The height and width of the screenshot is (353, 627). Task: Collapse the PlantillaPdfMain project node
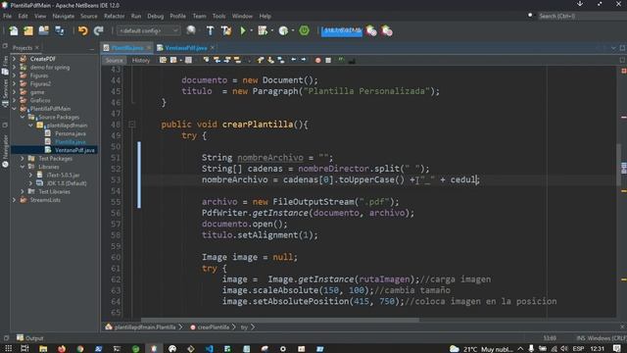click(x=15, y=109)
